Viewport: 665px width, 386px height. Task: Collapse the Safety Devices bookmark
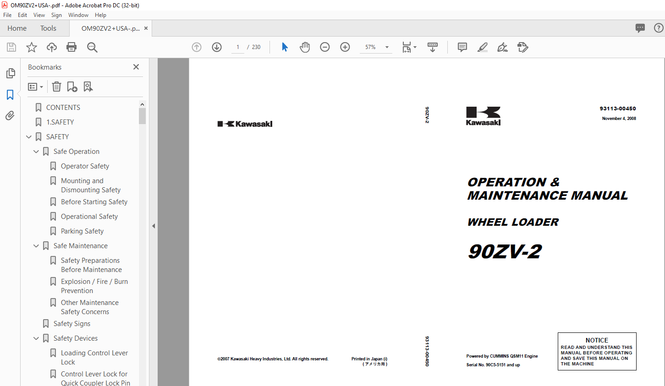coord(36,338)
